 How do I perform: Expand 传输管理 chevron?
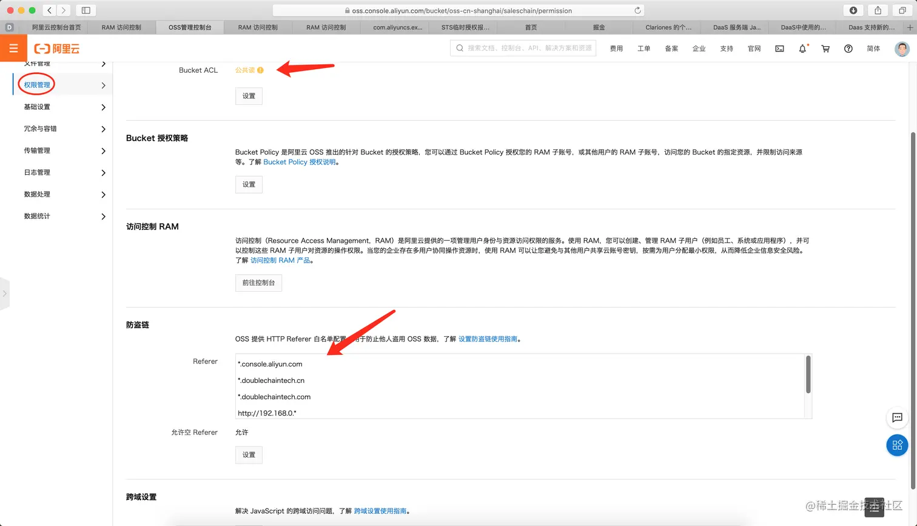(103, 151)
